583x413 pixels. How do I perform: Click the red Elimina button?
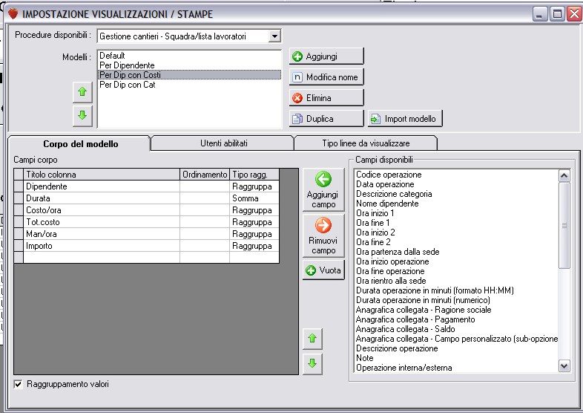pos(326,98)
